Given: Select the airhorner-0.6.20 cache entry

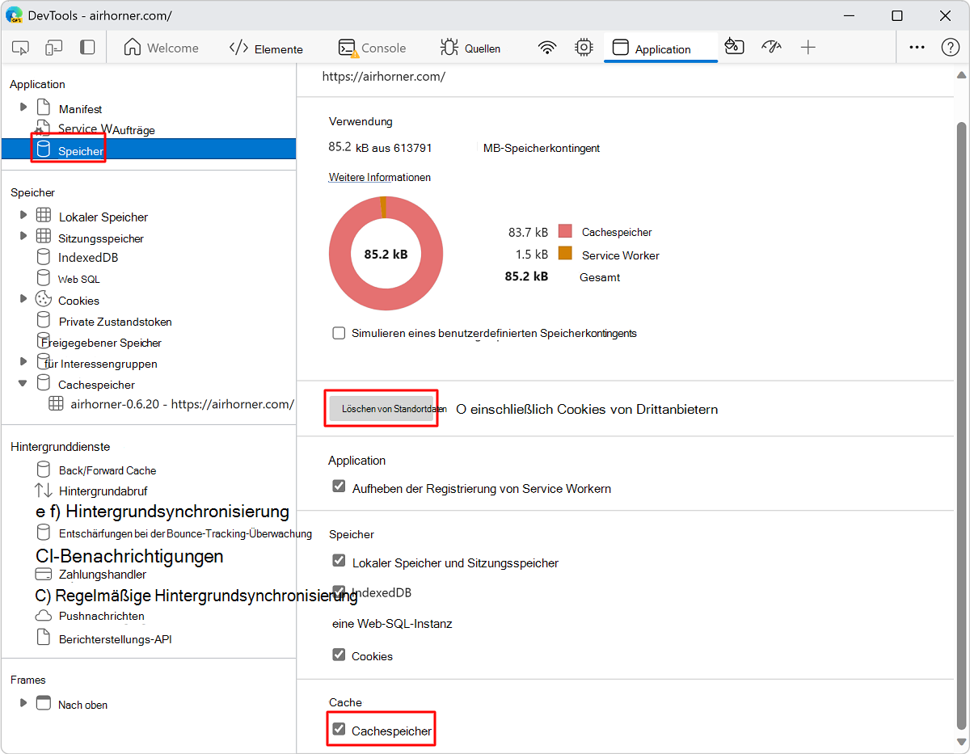Looking at the screenshot, I should 181,404.
